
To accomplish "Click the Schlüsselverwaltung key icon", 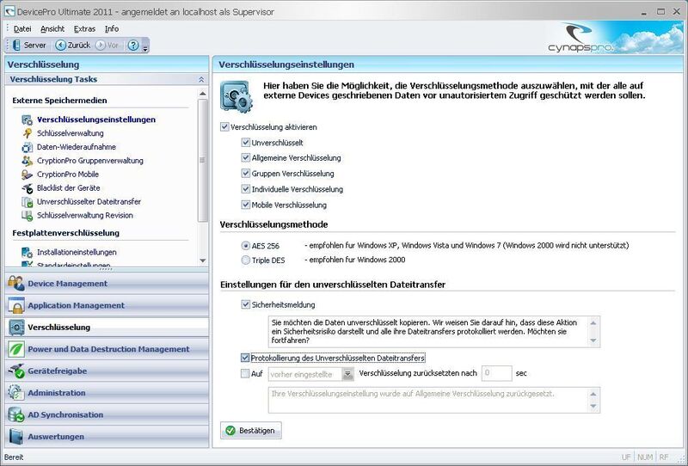I will (x=28, y=133).
